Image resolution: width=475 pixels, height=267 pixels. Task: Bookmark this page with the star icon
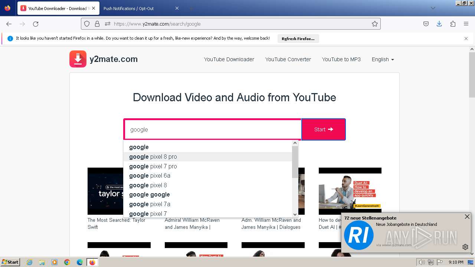375,24
